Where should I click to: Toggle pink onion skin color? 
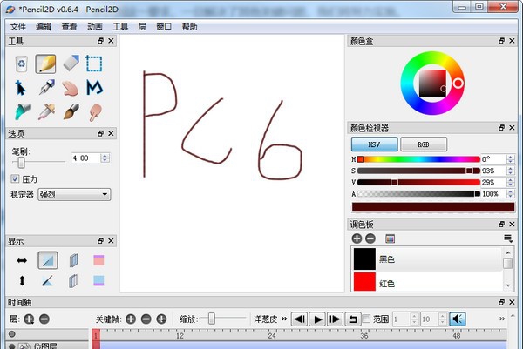point(98,260)
